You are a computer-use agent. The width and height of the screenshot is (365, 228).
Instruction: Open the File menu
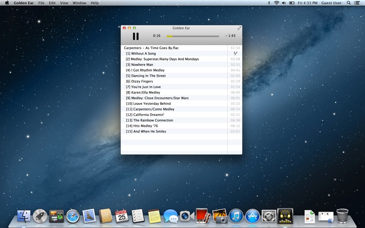(42, 3)
